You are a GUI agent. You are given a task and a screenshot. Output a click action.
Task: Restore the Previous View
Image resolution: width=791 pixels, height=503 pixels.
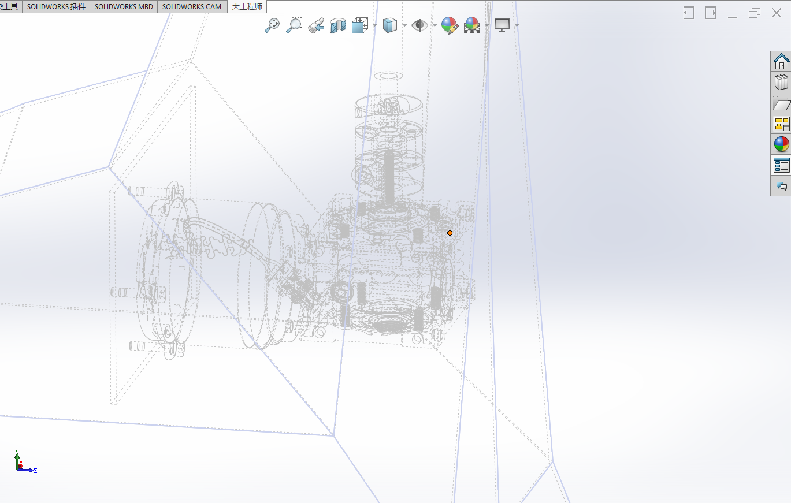316,25
